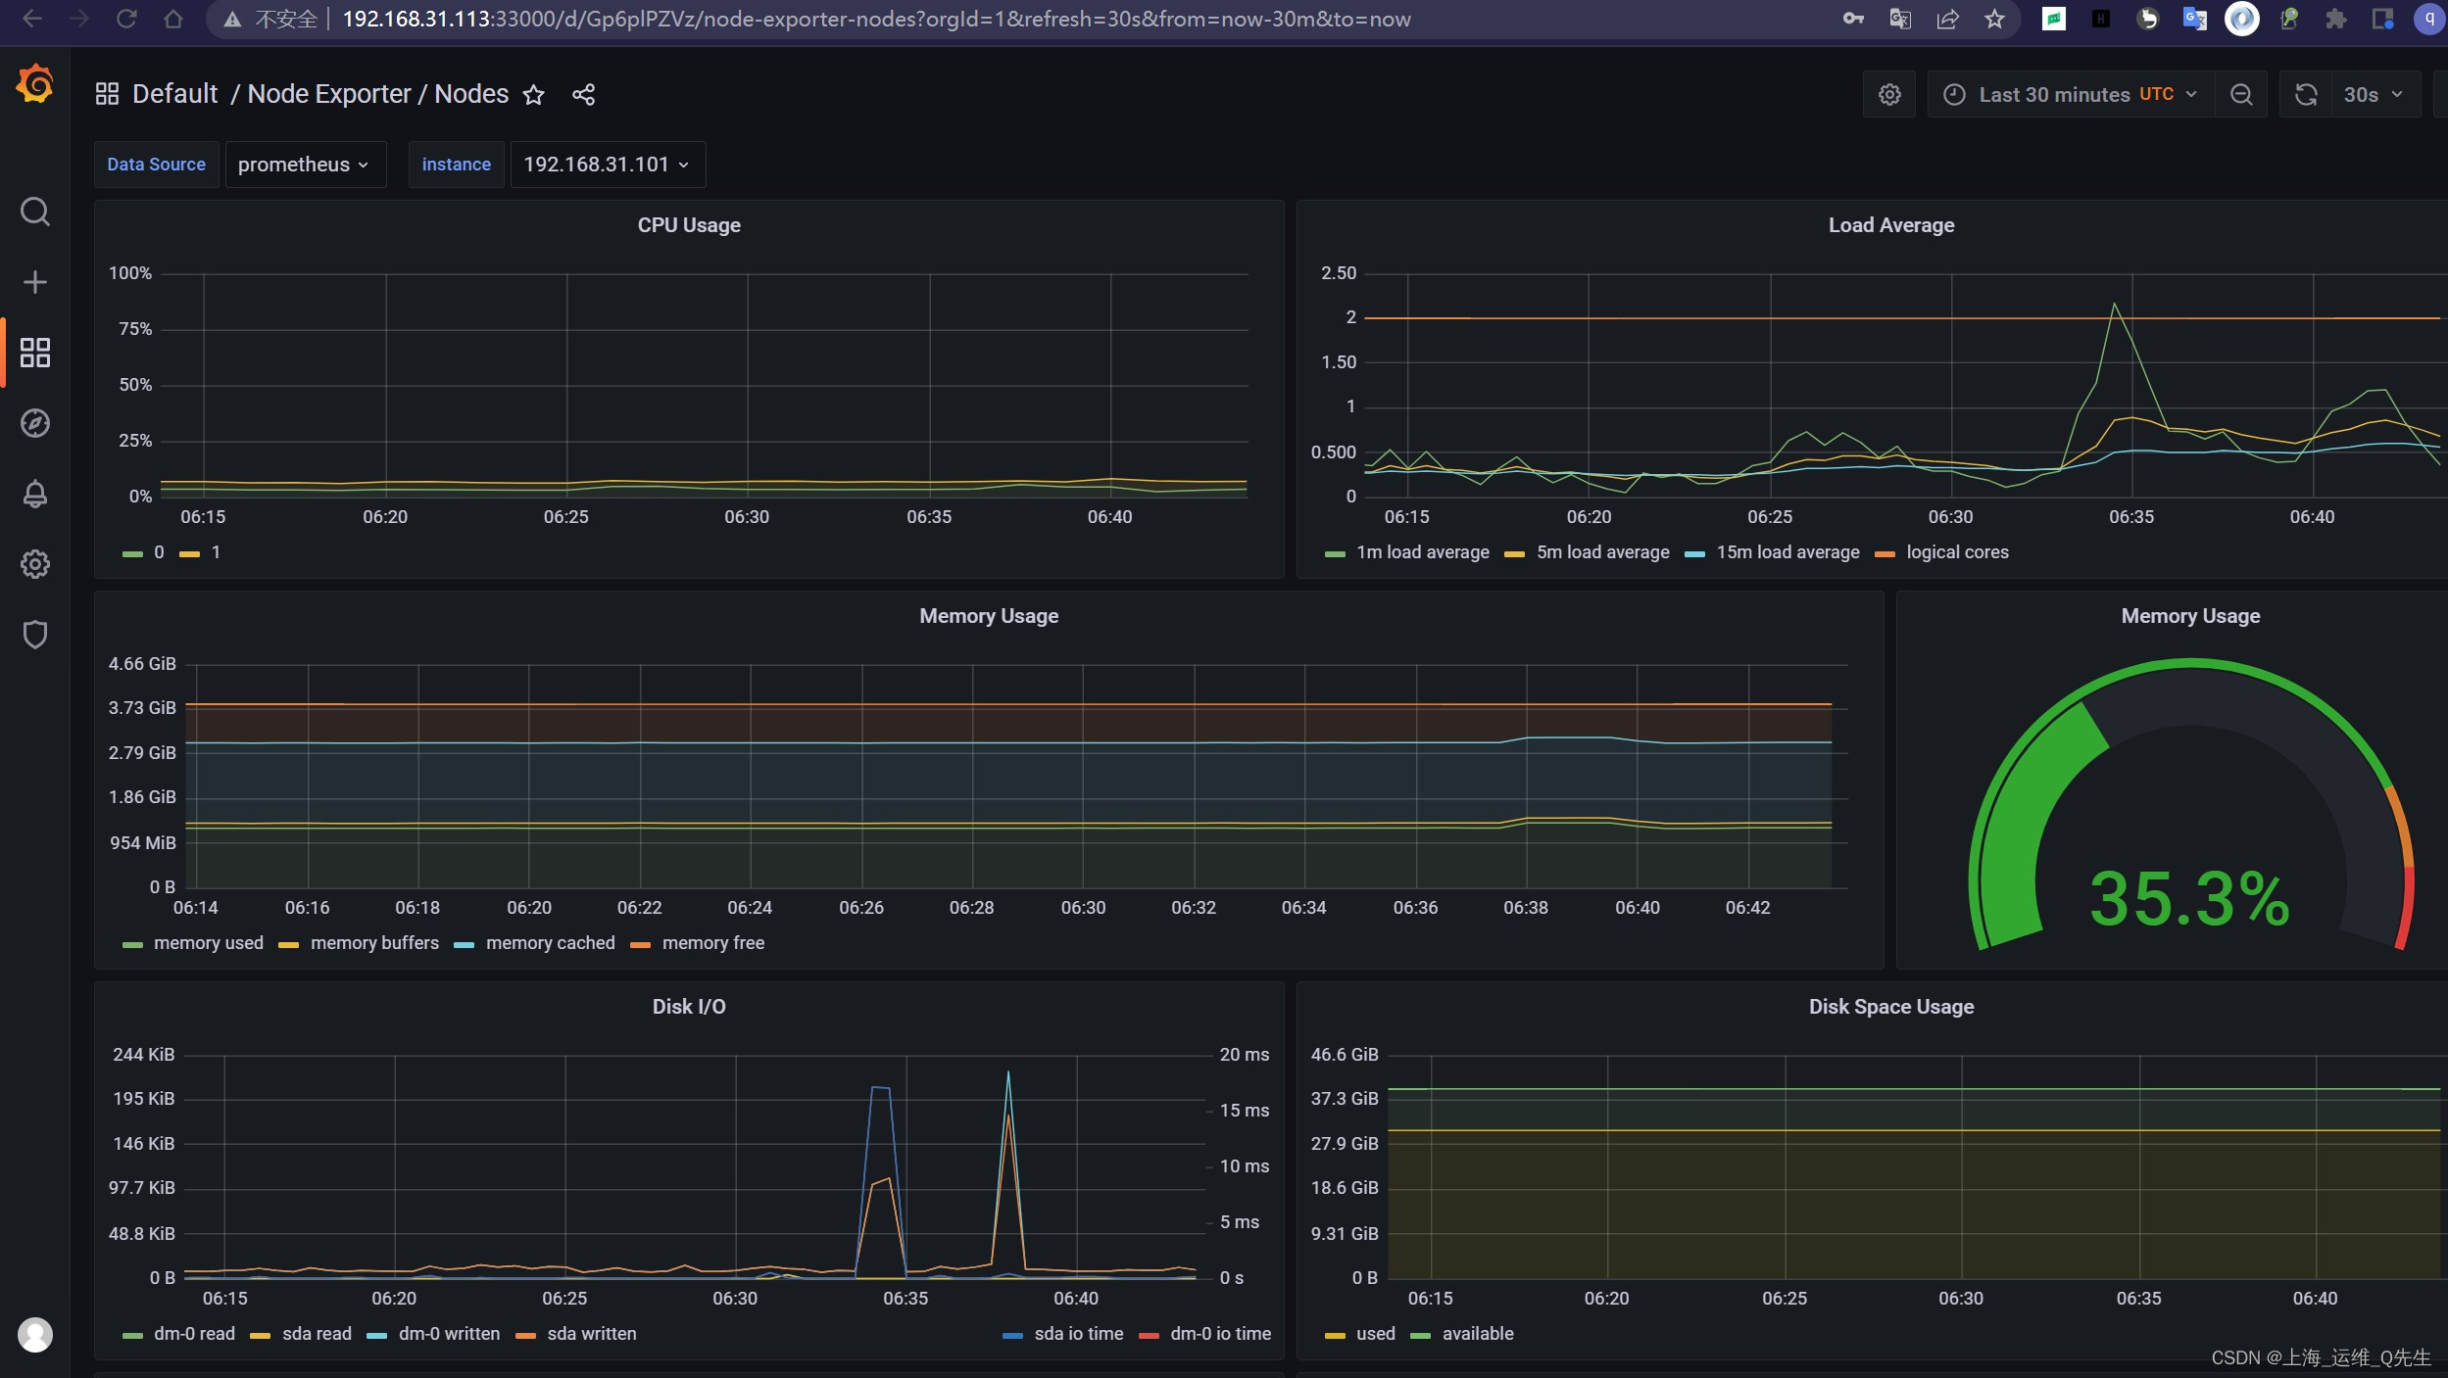
Task: Toggle the dm-0 io time series
Action: click(1220, 1334)
